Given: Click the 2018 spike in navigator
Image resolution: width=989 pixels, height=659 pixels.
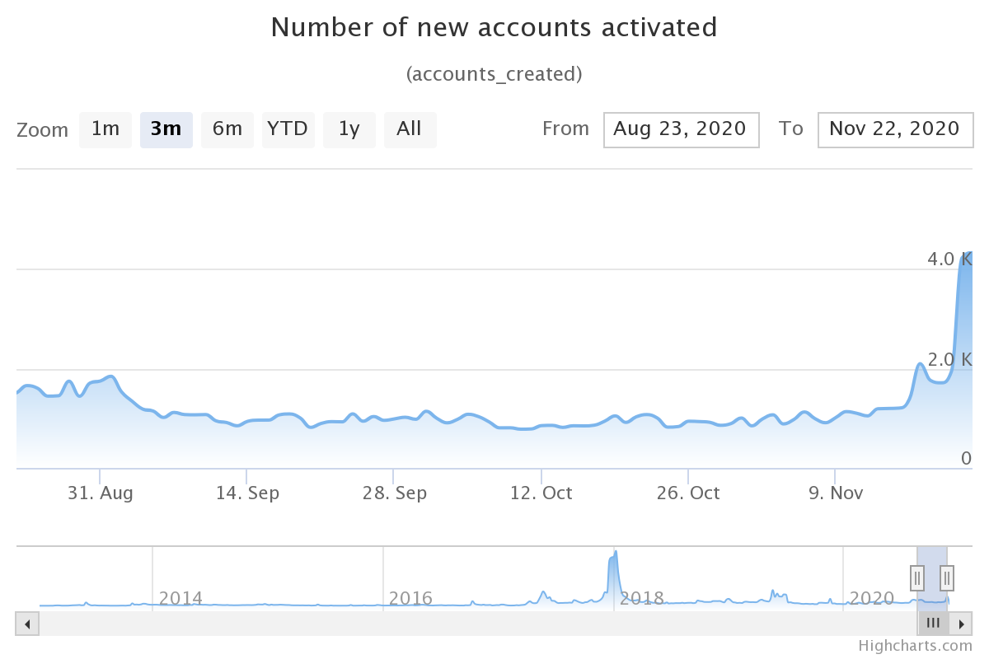Looking at the screenshot, I should 614,560.
